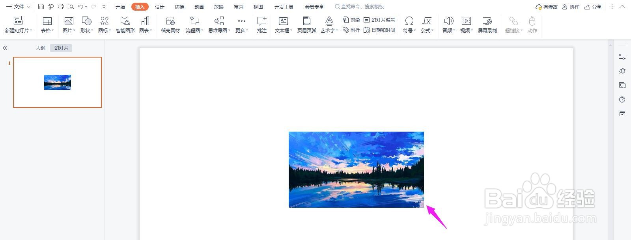
Task: Click the 图表 (Chart) icon
Action: click(145, 21)
